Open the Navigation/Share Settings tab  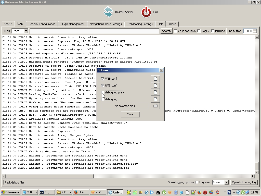tap(106, 24)
